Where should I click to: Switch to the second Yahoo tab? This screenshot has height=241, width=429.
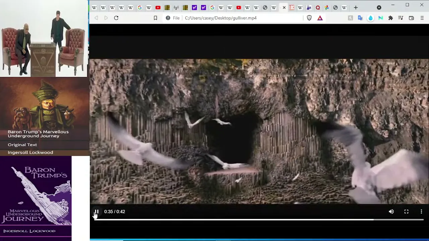(x=203, y=7)
